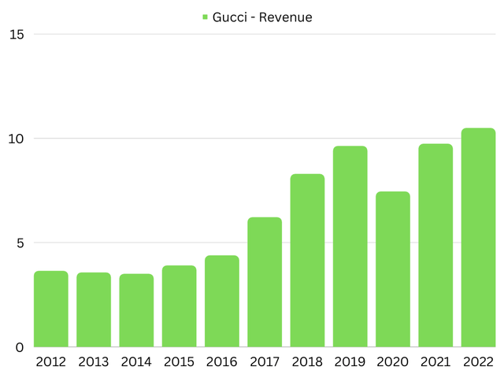This screenshot has width=504, height=378.
Task: Select the 2021 revenue bar
Action: click(x=435, y=245)
